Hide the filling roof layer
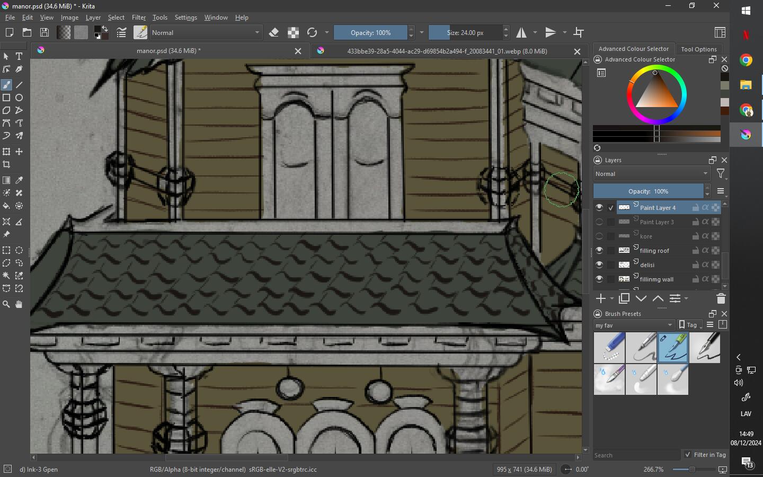 (x=599, y=250)
